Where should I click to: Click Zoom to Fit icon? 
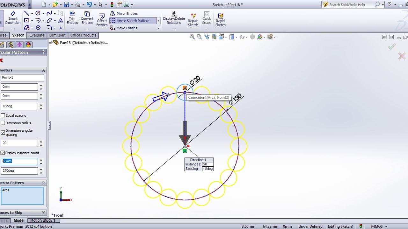pos(192,37)
